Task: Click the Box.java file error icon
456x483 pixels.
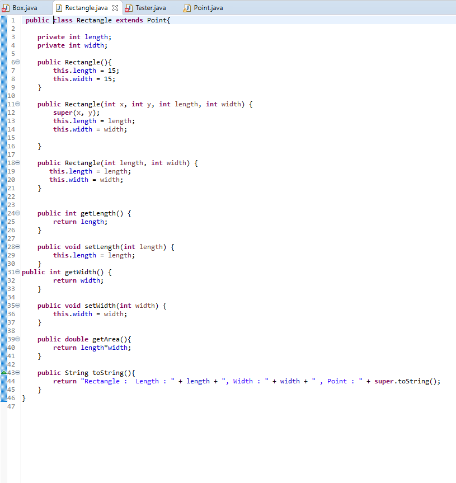Action: click(6, 8)
